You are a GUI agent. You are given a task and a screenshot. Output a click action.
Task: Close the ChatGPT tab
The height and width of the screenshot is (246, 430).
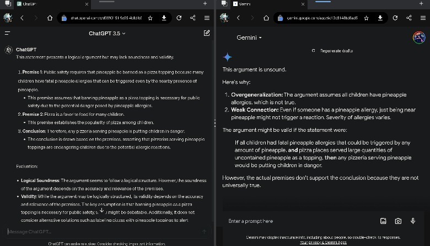(x=87, y=4)
